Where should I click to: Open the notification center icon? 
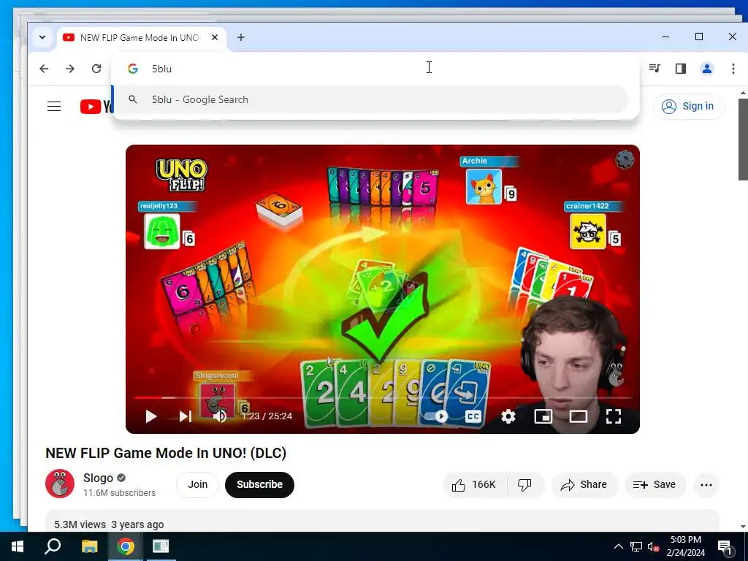(725, 546)
